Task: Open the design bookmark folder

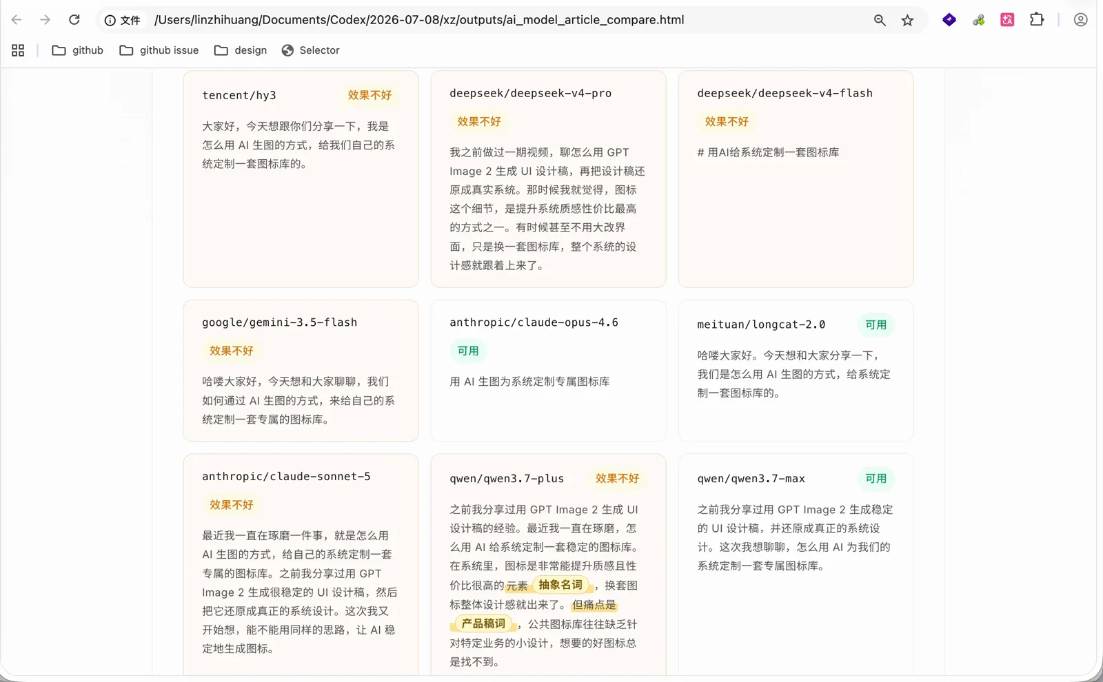Action: [240, 50]
